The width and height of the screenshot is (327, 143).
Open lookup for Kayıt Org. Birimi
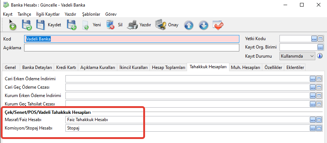320,47
